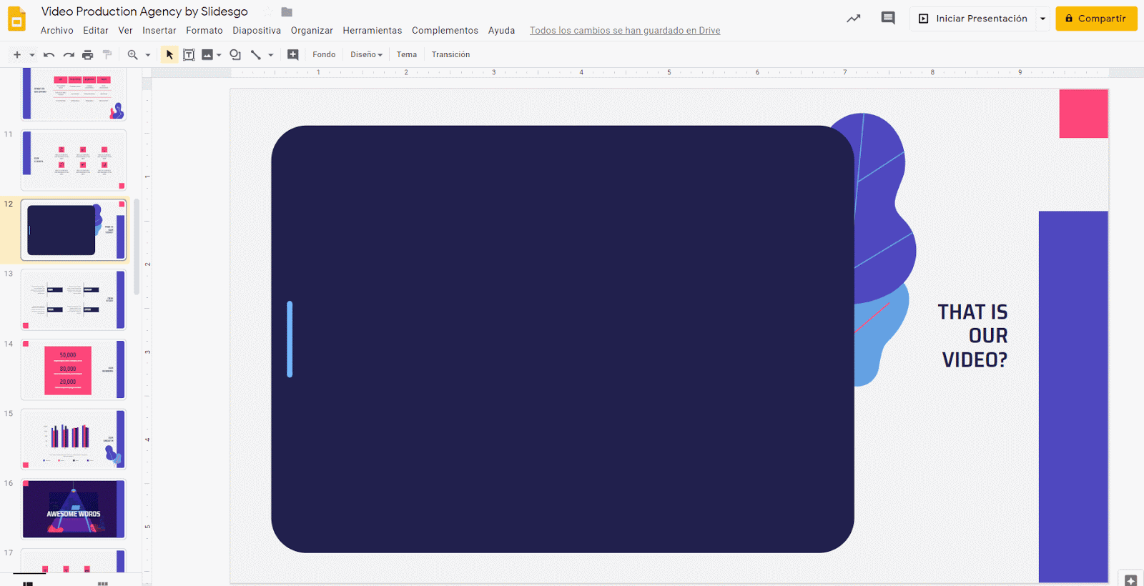Select slide 15 thumbnail with bar chart
This screenshot has height=586, width=1144.
74,439
